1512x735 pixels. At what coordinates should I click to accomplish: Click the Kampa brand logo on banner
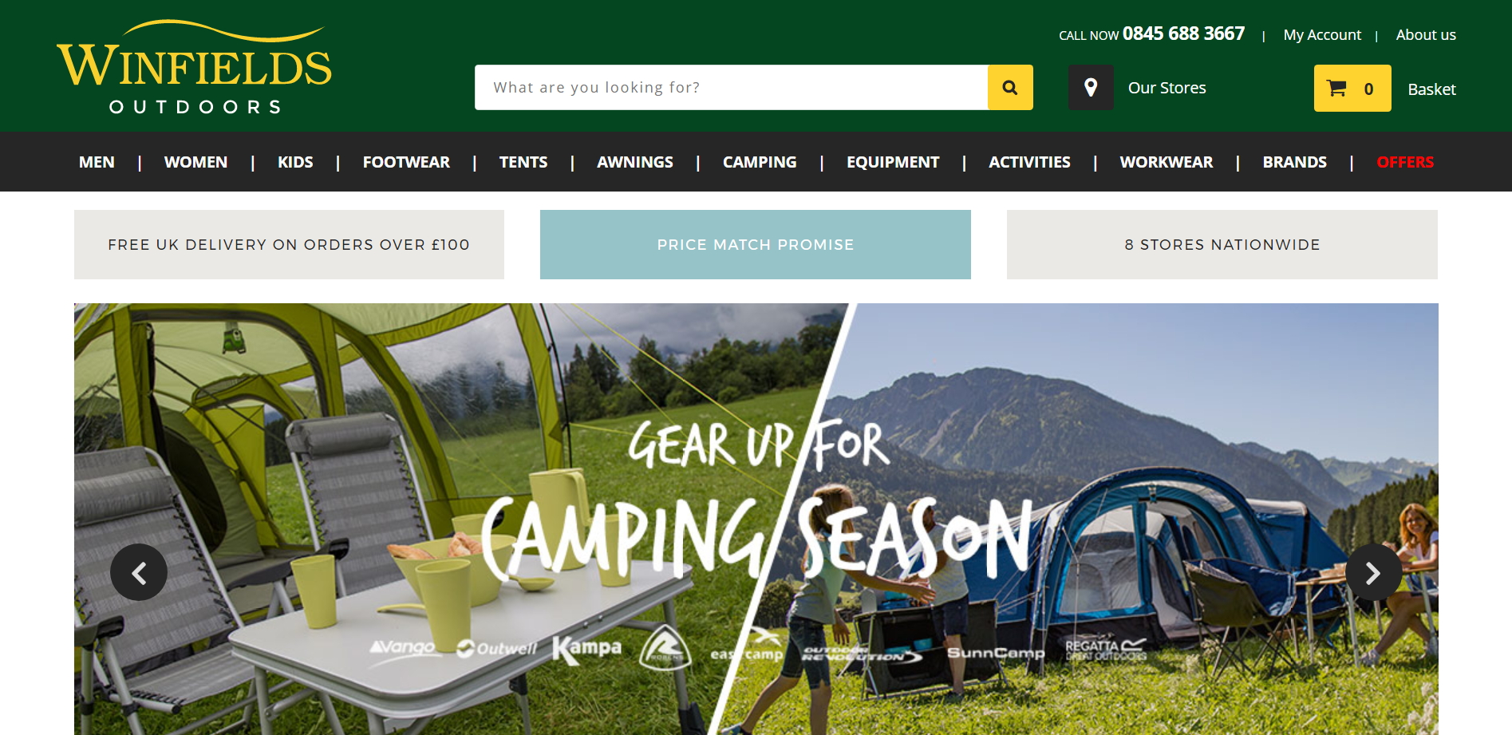pyautogui.click(x=586, y=649)
